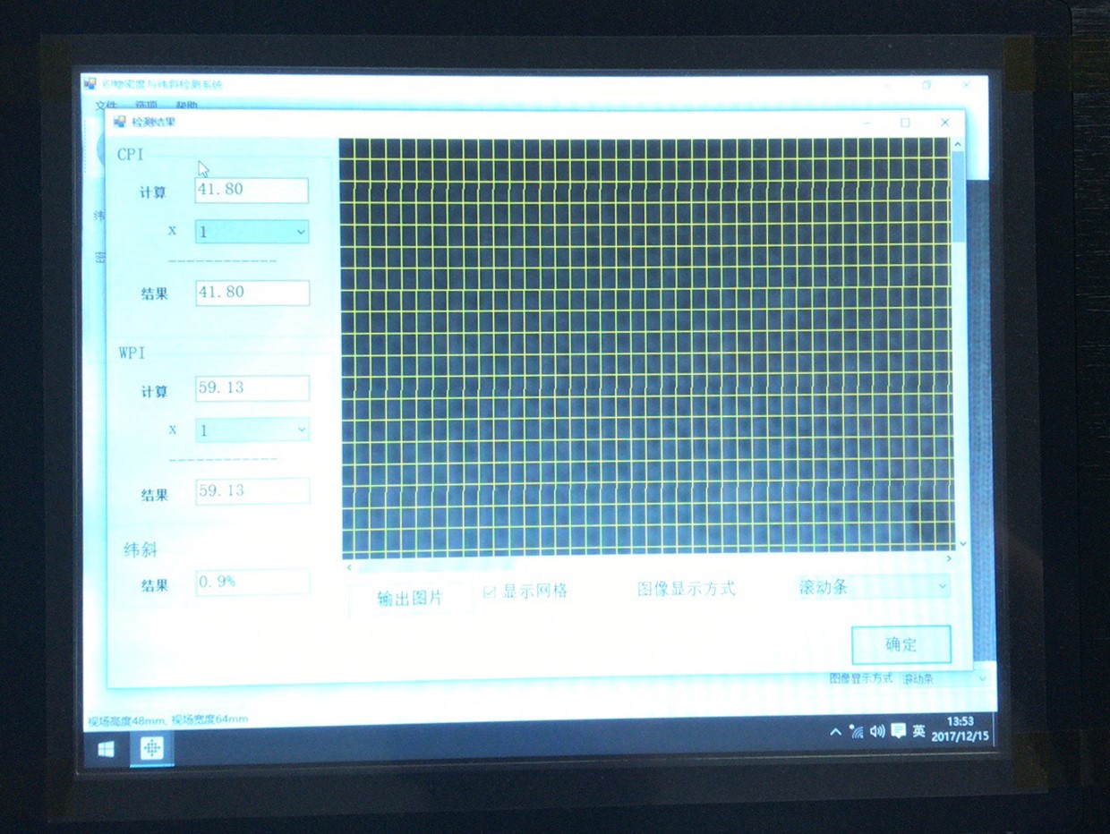Viewport: 1110px width, 834px height.
Task: Click the status bar text 视场高度48mm
Action: (x=125, y=719)
